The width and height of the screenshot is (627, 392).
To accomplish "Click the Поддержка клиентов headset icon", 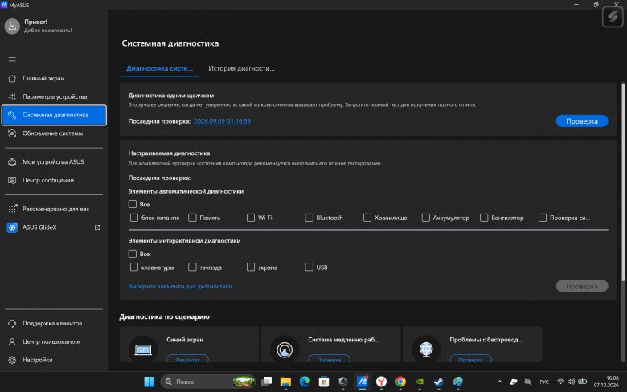I will click(x=12, y=323).
